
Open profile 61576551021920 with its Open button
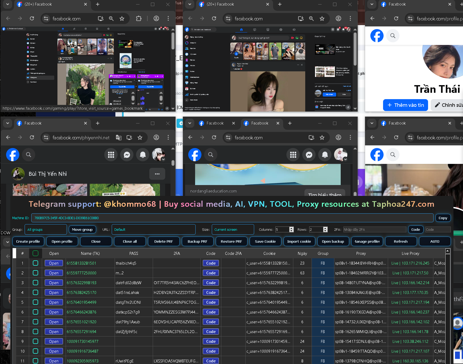pyautogui.click(x=54, y=322)
